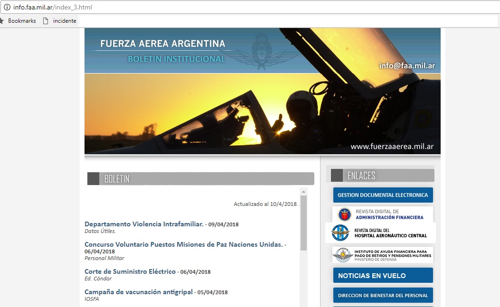Click Direccion de Bienestar del Personal button
The height and width of the screenshot is (307, 500).
coord(383,295)
